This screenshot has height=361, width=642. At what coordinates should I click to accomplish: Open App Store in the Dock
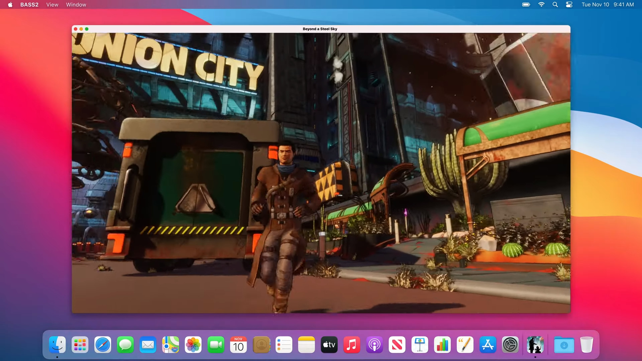[x=488, y=345]
